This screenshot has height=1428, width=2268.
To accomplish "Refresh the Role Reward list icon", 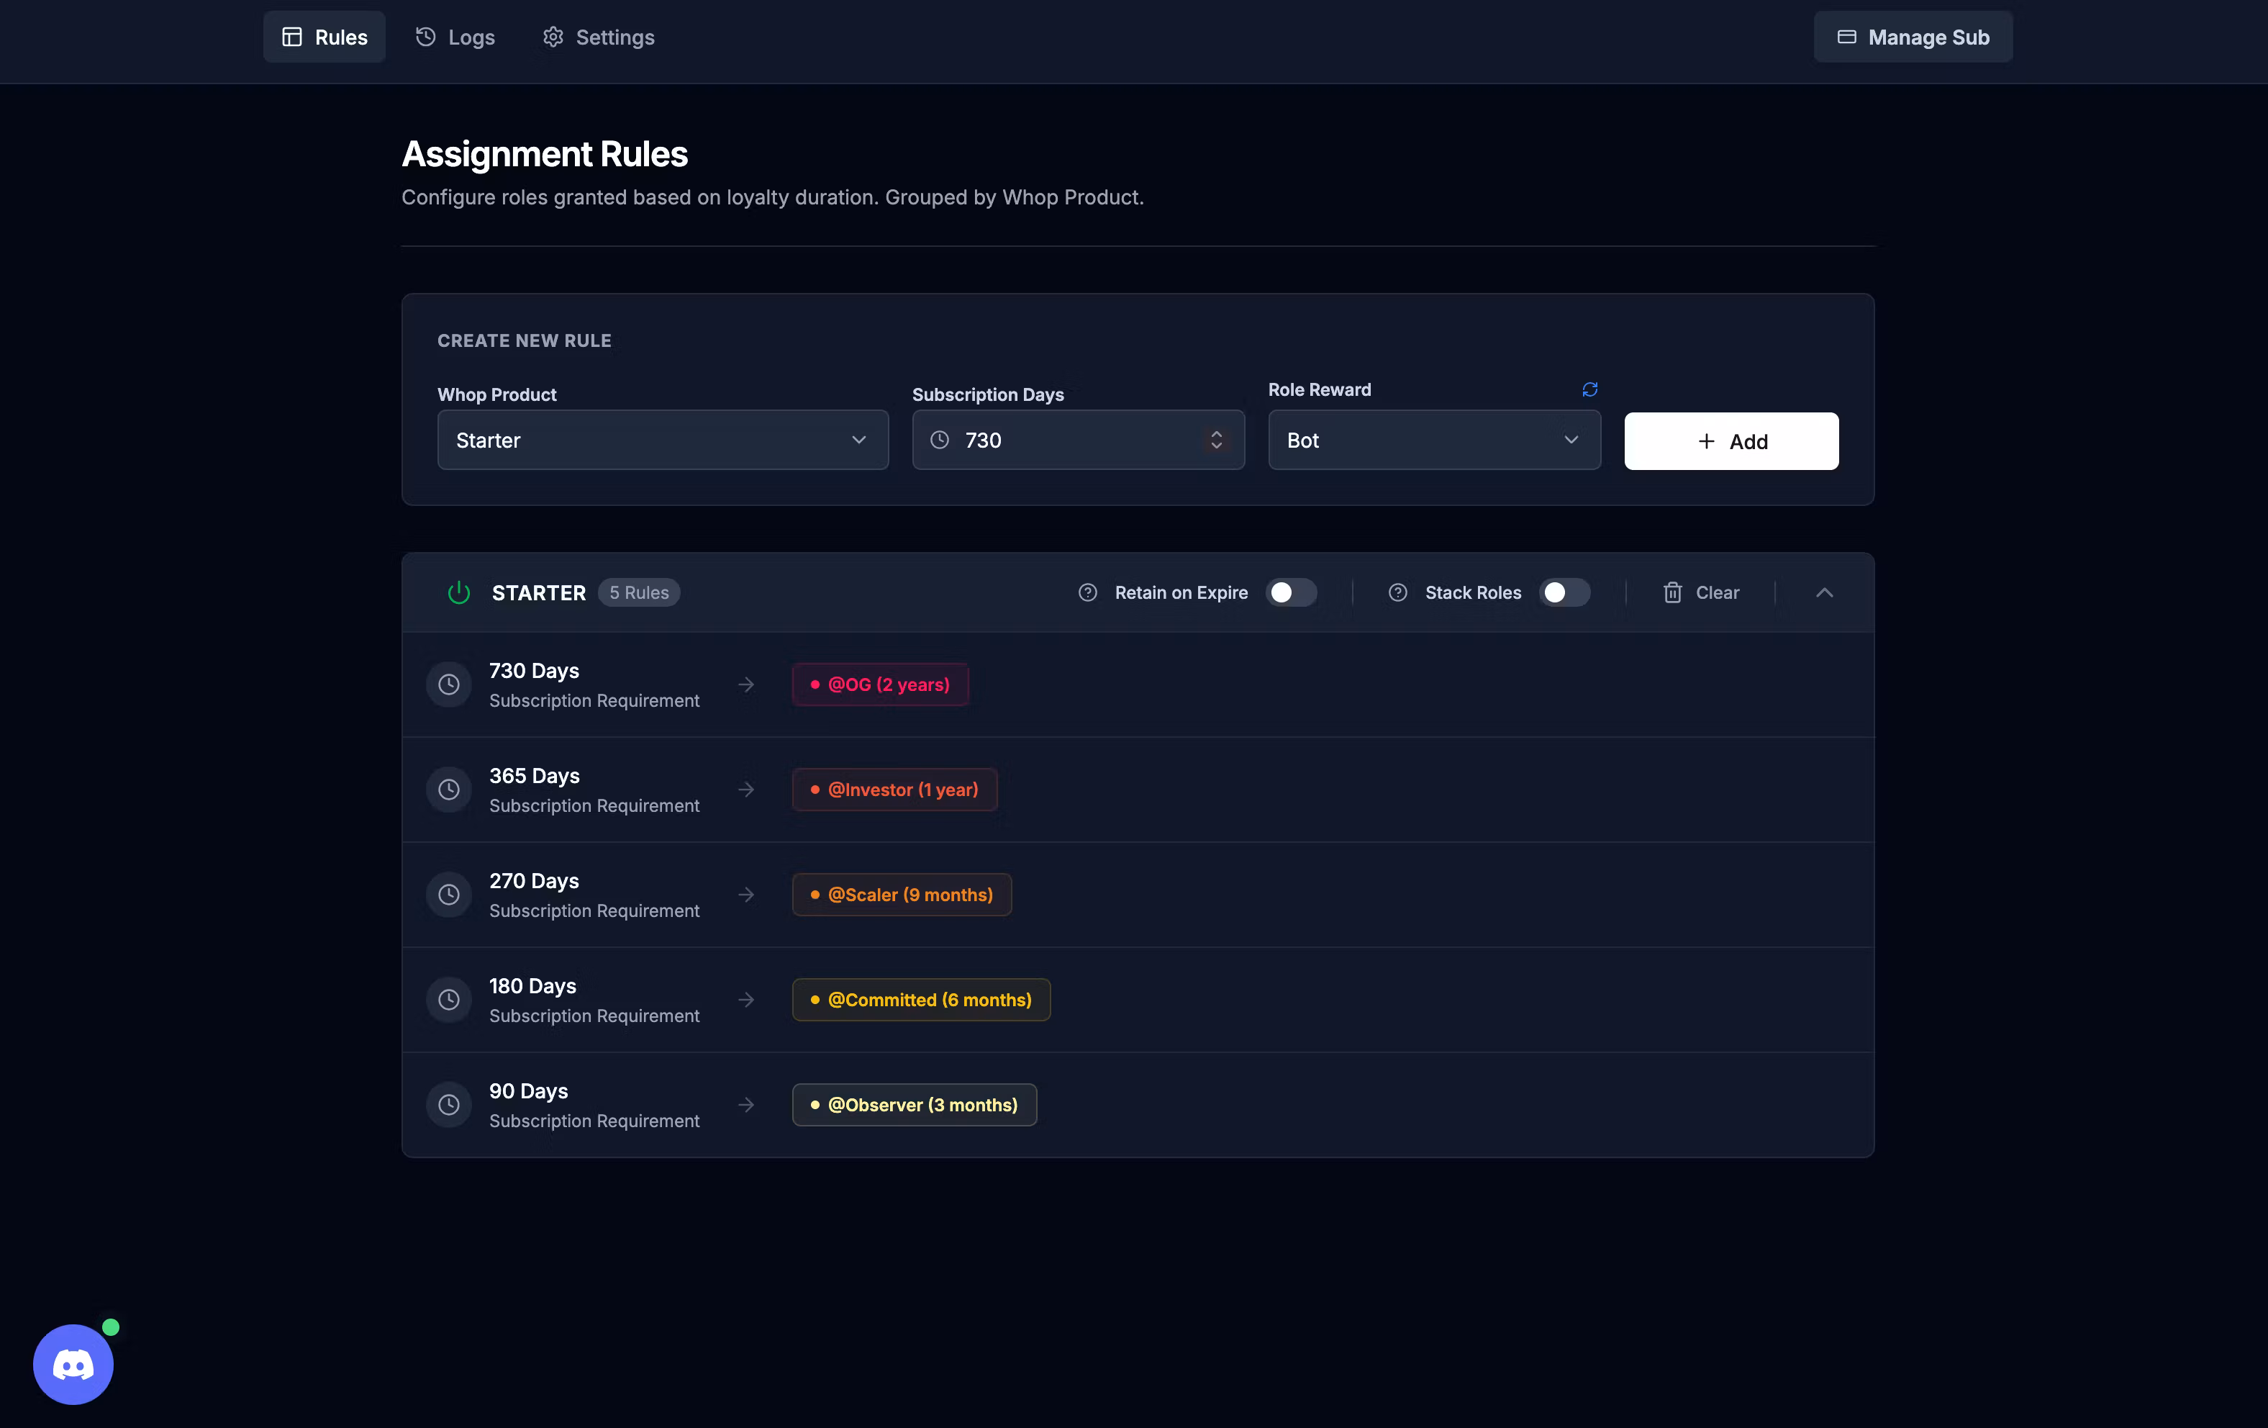I will (x=1590, y=389).
